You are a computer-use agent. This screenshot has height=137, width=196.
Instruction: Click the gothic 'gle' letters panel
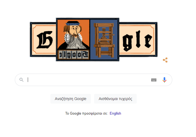pos(138,39)
